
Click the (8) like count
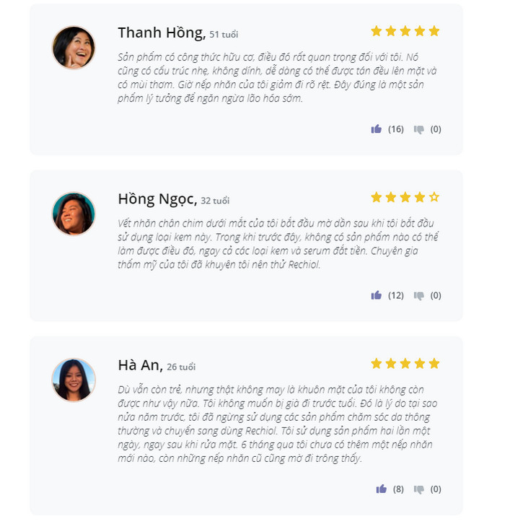[398, 489]
